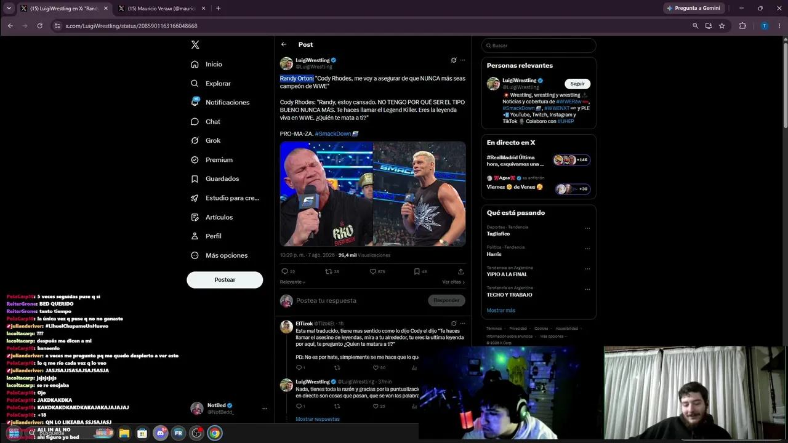Go to Inicio in the X sidebar
This screenshot has width=788, height=443.
point(207,64)
